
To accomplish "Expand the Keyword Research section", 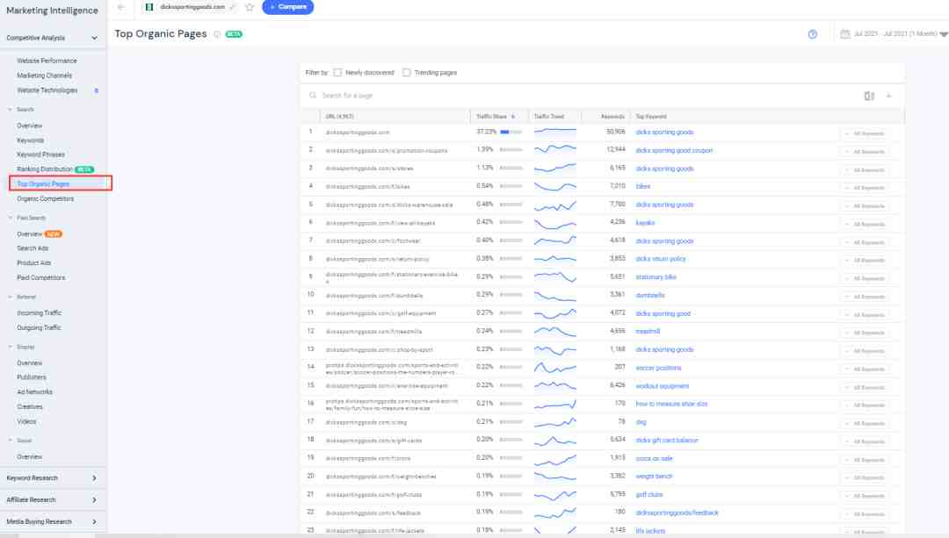I will (94, 478).
